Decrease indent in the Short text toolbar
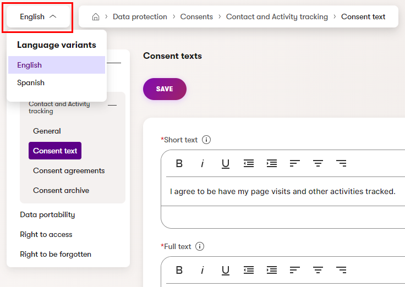The width and height of the screenshot is (405, 287). pyautogui.click(x=249, y=163)
